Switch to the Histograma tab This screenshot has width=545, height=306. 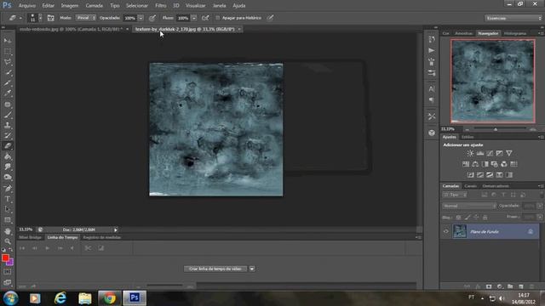pos(515,33)
